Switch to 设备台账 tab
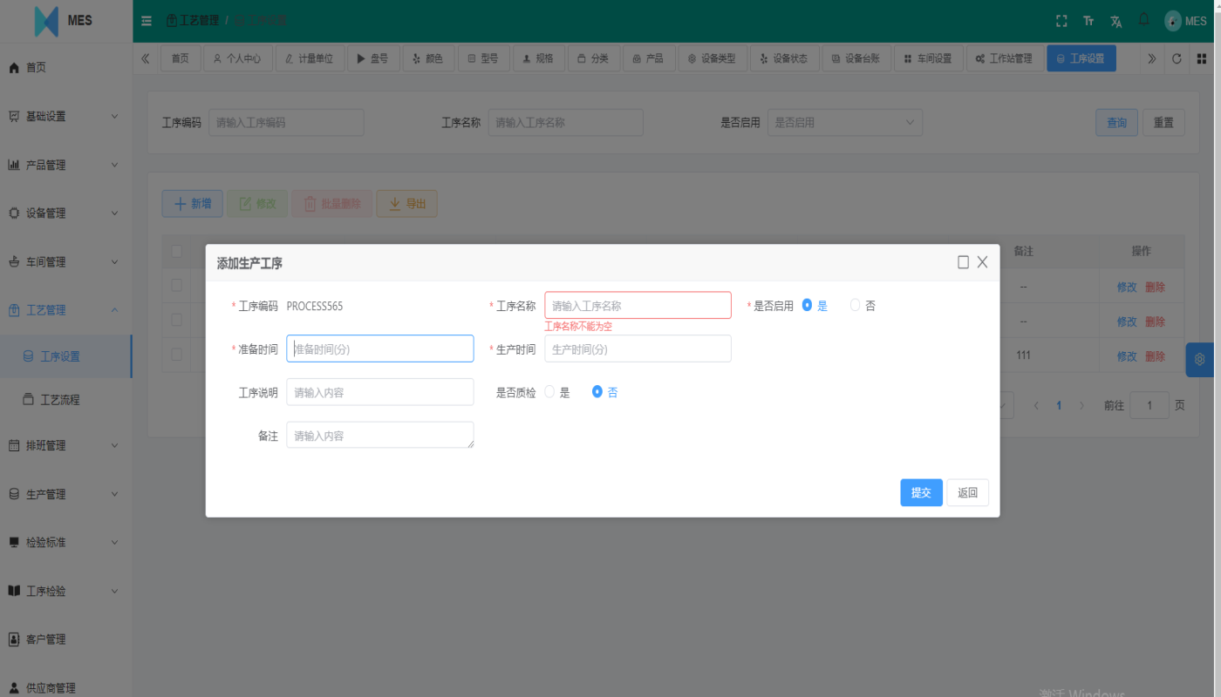This screenshot has height=697, width=1221. [x=856, y=58]
